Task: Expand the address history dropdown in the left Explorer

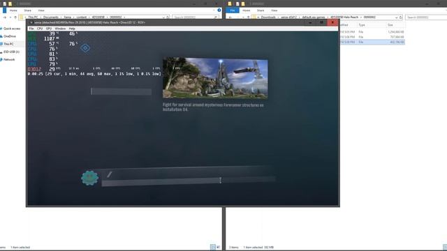Action: click(x=163, y=17)
